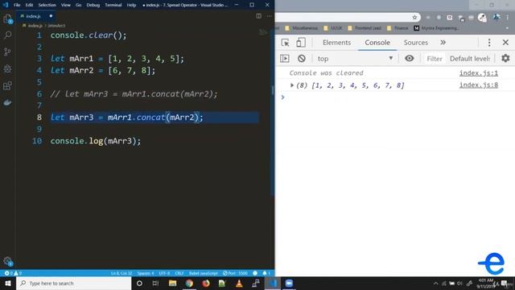Viewport: 515px width, 290px height.
Task: Click the feedback smiley in status bar
Action: coord(255,273)
